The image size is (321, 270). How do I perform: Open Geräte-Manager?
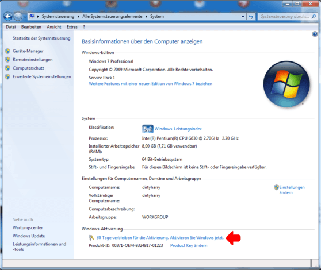click(x=28, y=51)
